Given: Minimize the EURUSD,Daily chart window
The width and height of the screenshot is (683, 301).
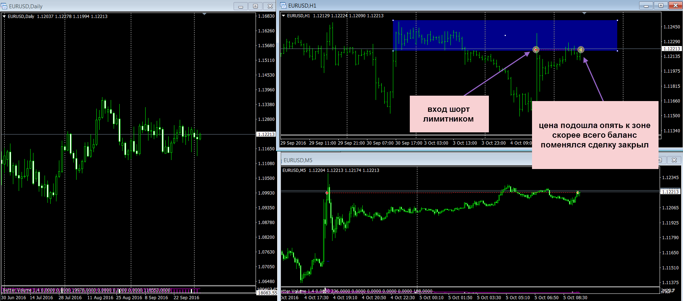Looking at the screenshot, I should click(x=240, y=6).
